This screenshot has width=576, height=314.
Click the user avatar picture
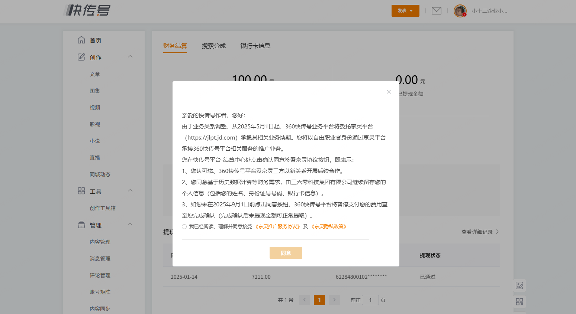(460, 11)
